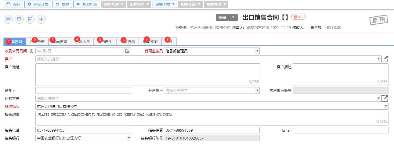This screenshot has width=394, height=145.
Task: Run 佣金计算 commission calculation
Action: pos(38,5)
